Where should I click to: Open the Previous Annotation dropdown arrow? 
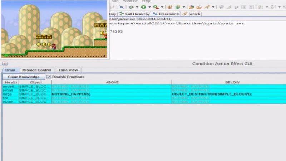click(x=279, y=7)
